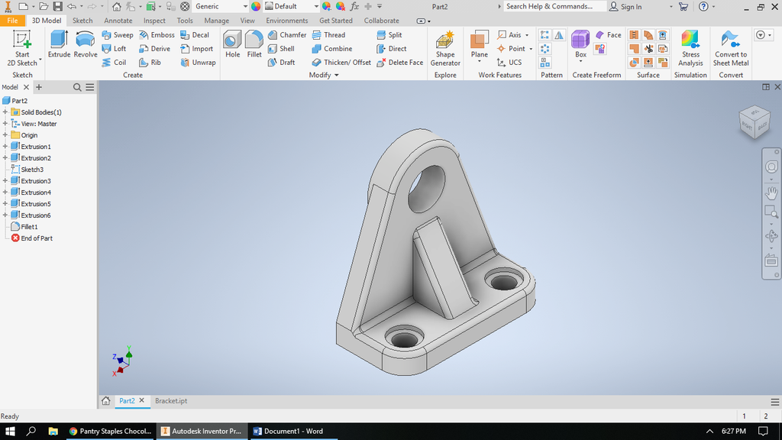This screenshot has height=440, width=782.
Task: Apply the Shell tool
Action: [x=281, y=48]
